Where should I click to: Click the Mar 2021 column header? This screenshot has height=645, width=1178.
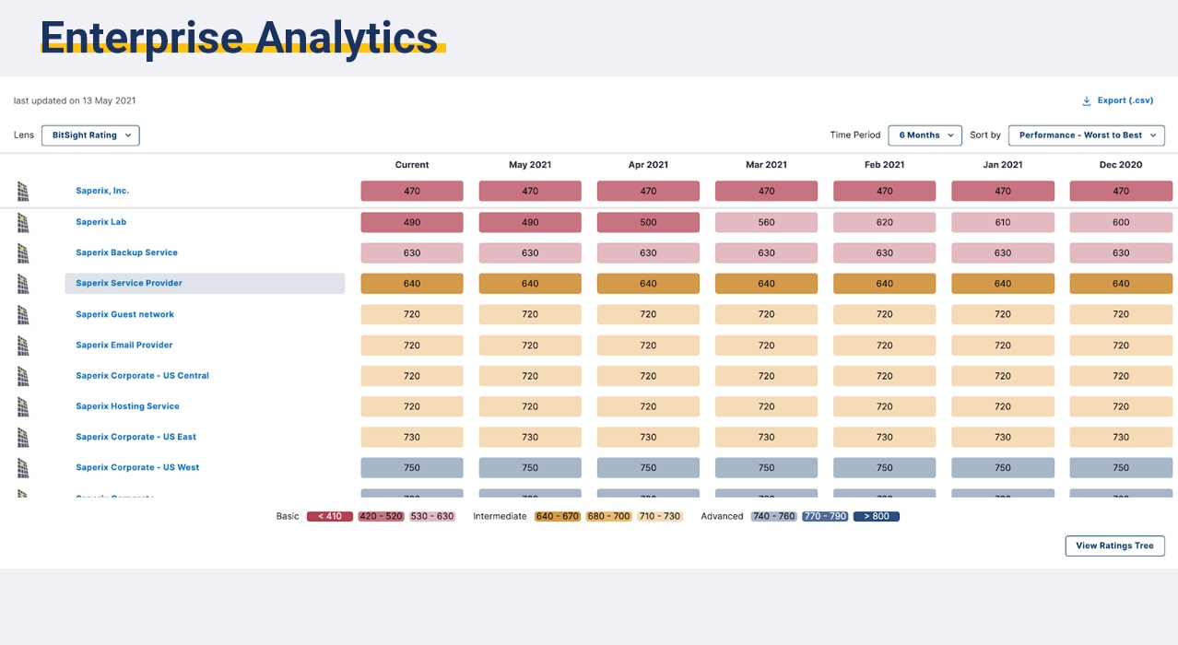766,165
